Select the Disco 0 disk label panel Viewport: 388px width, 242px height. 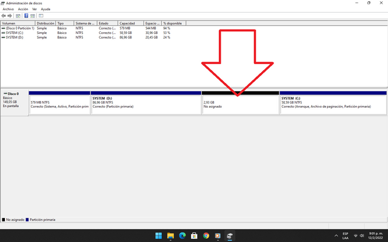(15, 103)
